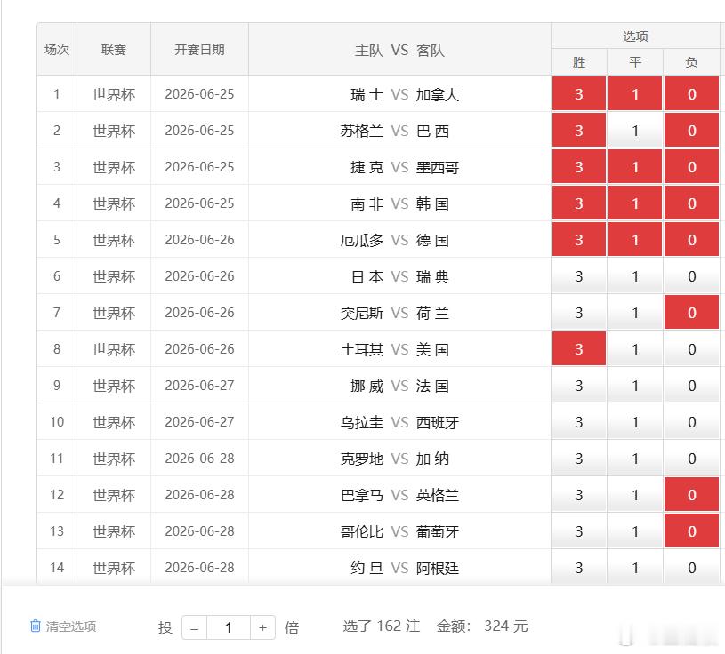The width and height of the screenshot is (725, 654).
Task: Decrease bet multiplier with the minus button
Action: (195, 627)
